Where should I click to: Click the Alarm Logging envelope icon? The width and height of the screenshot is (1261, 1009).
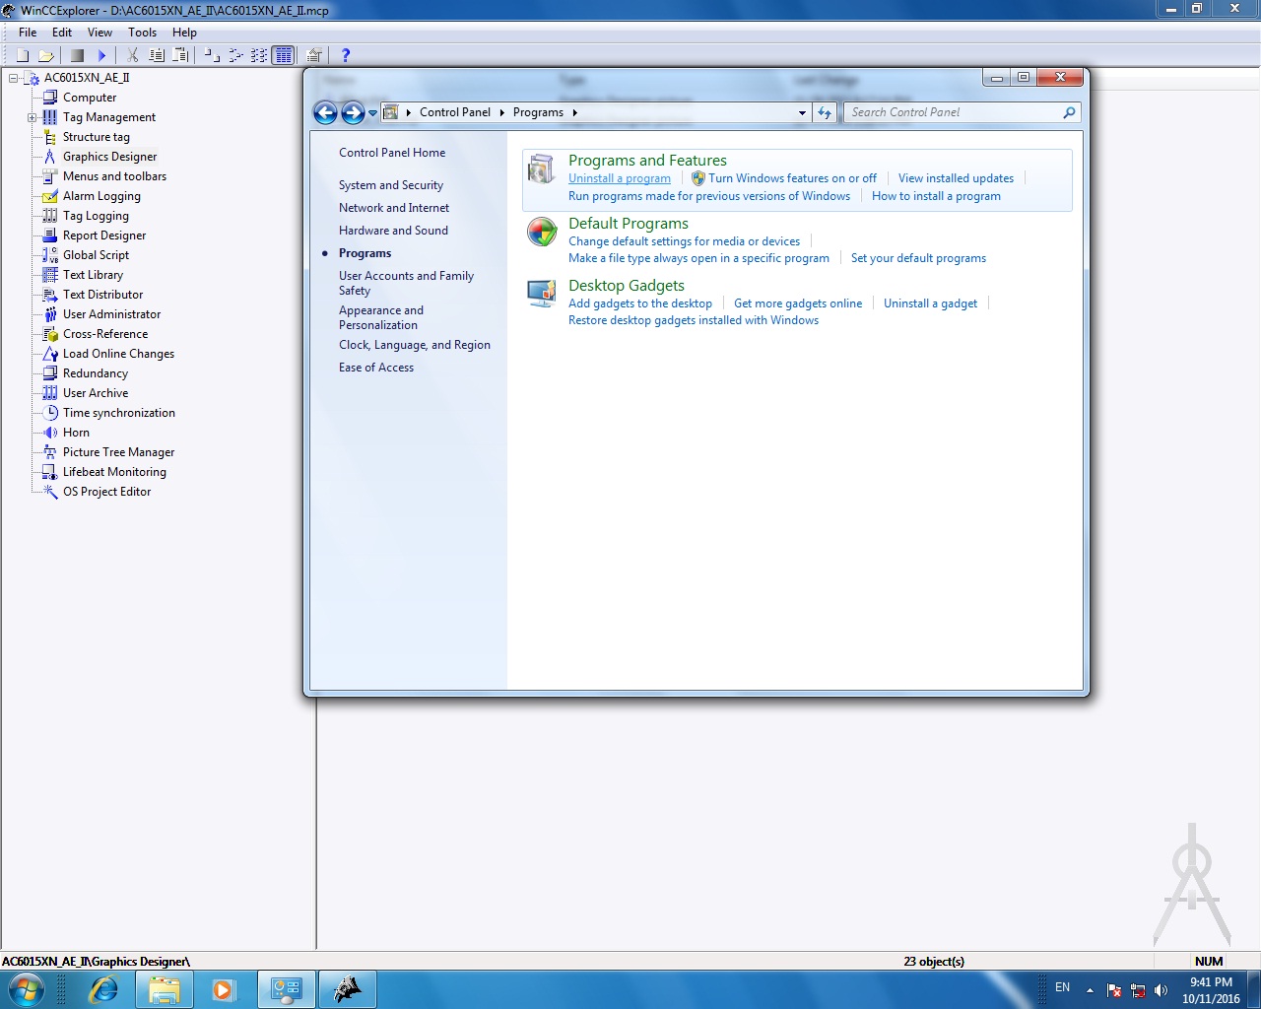[50, 196]
